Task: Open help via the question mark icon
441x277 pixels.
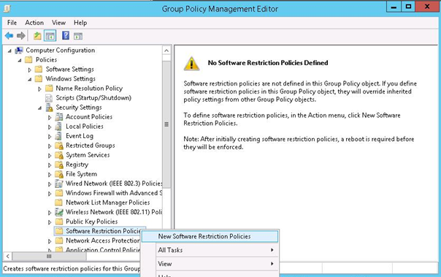Action: point(66,36)
